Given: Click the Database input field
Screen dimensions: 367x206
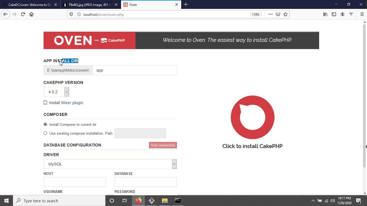Looking at the screenshot, I should click(146, 182).
